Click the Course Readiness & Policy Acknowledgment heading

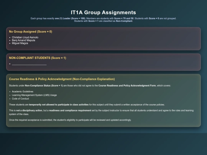coord(62,79)
